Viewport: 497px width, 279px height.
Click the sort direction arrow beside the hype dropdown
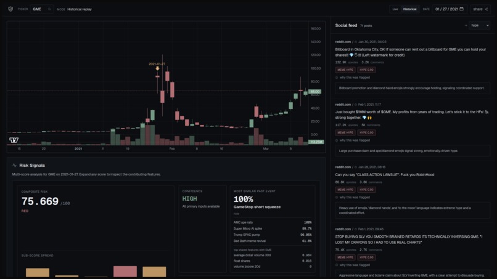(466, 25)
